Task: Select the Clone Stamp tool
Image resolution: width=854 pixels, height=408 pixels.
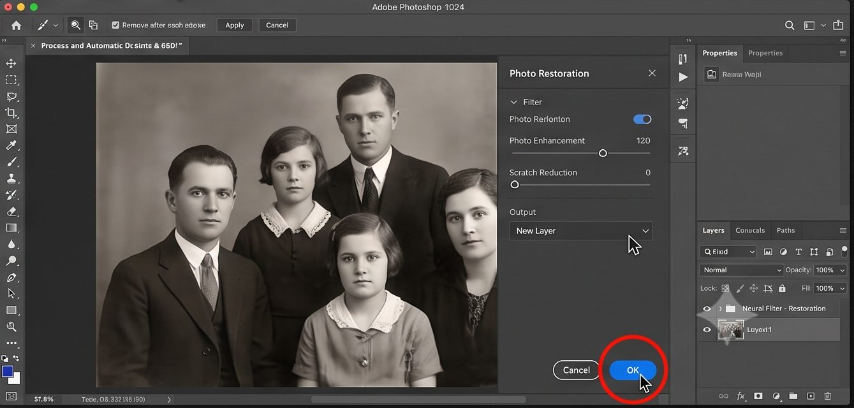Action: point(11,178)
